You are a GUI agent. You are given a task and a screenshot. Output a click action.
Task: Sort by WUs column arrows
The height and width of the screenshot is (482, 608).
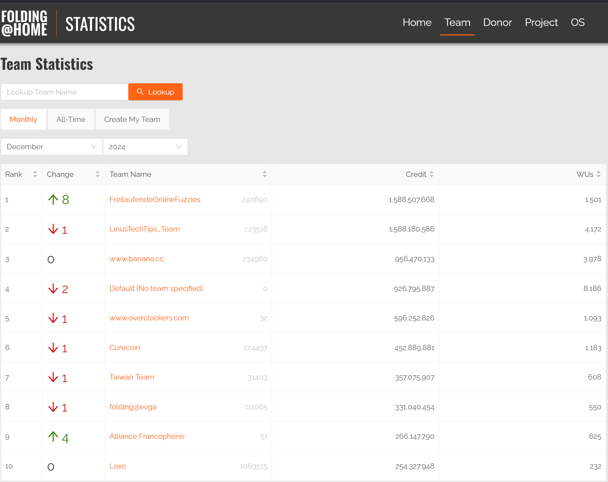click(x=598, y=174)
